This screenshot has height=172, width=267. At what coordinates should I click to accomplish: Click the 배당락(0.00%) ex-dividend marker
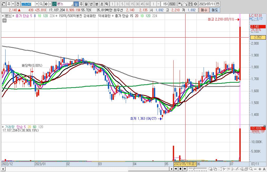(x=32, y=65)
